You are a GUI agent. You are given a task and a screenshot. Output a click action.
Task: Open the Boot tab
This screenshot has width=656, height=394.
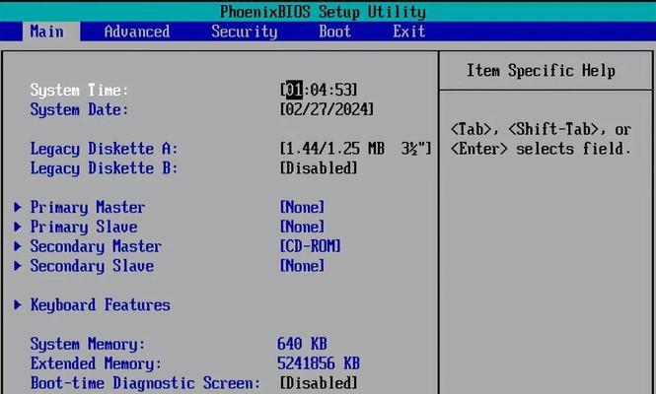334,32
